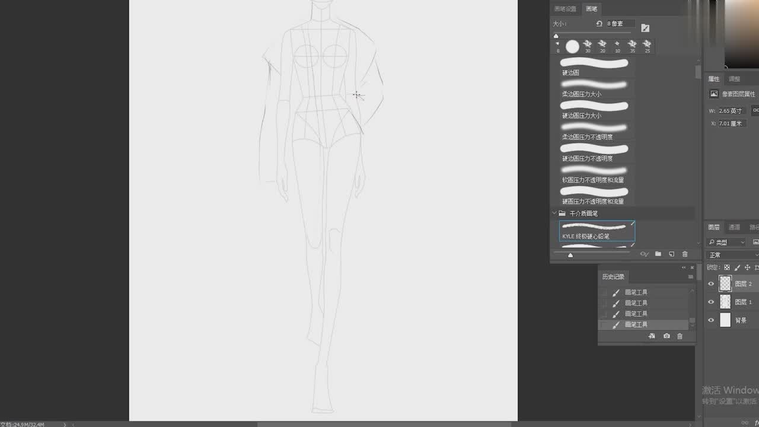This screenshot has width=759, height=427.
Task: Click the reset brush size arrow icon
Action: 599,24
